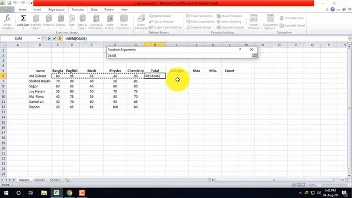
Task: Toggle Show Formulas
Action: [x=229, y=16]
